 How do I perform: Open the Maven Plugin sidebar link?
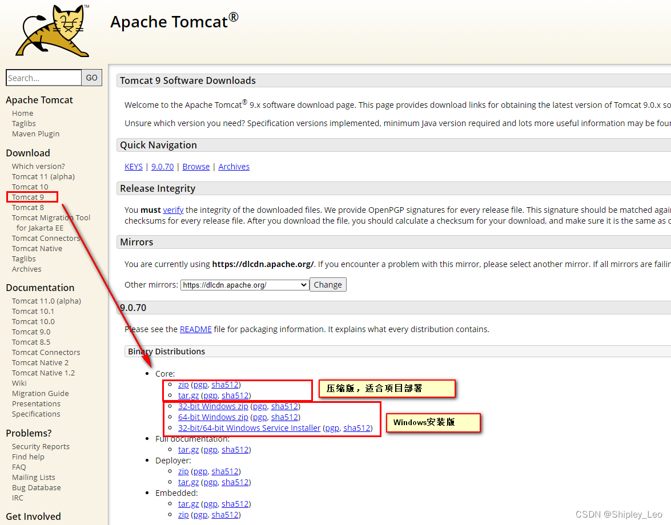click(35, 134)
